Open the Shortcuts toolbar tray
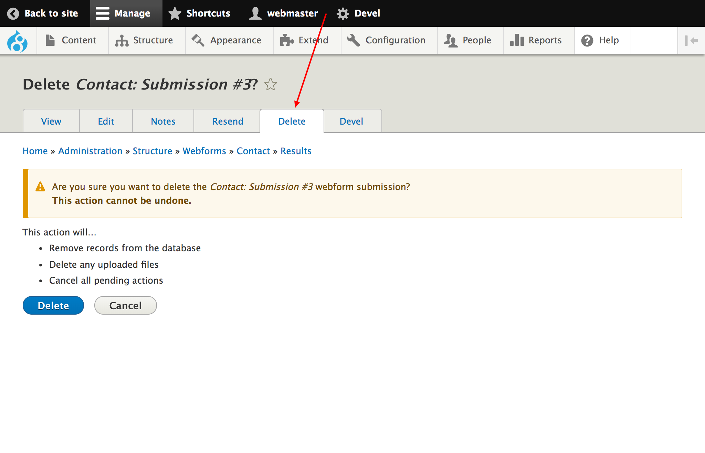 pos(199,13)
